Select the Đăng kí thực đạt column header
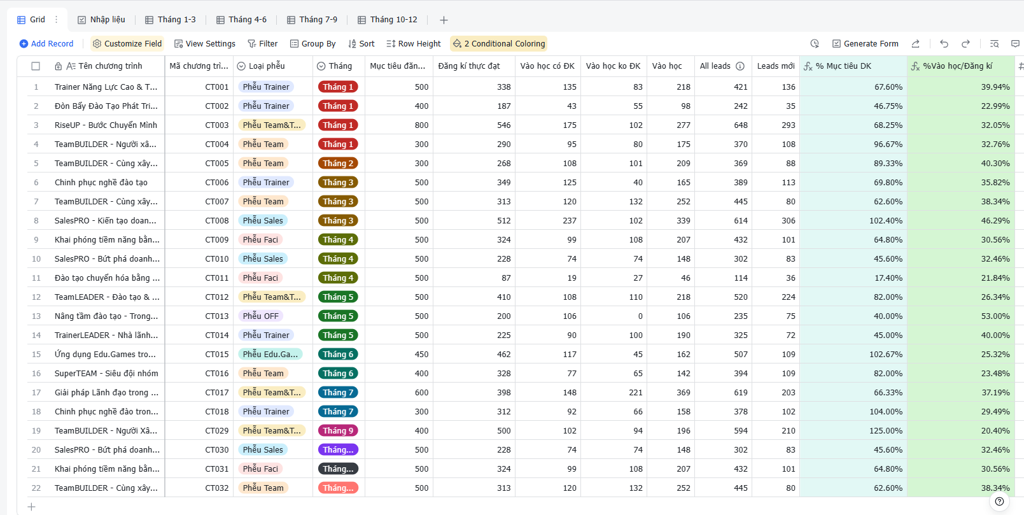1024x515 pixels. tap(474, 66)
